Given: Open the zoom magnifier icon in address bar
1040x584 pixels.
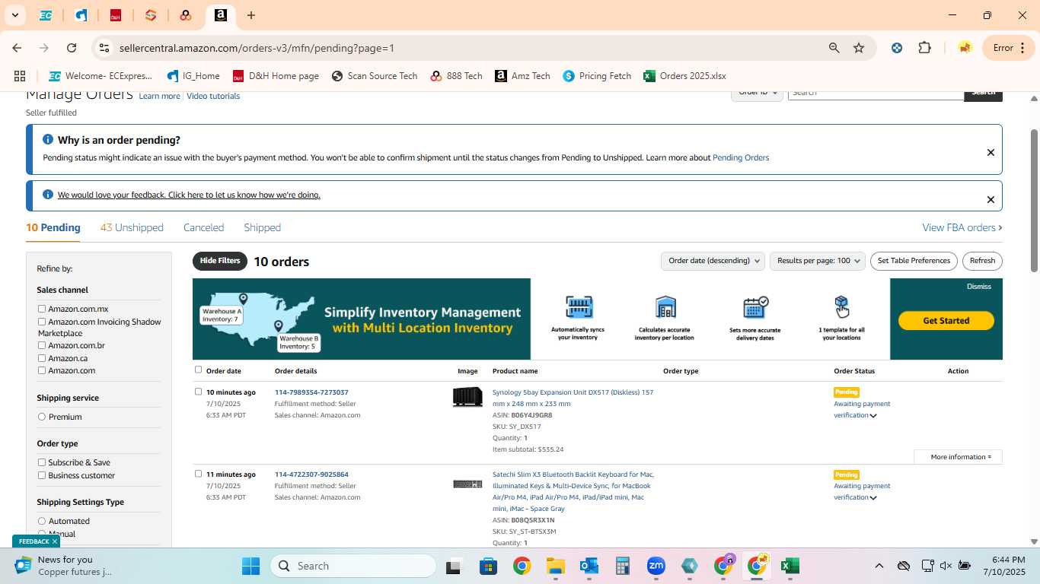Looking at the screenshot, I should 834,48.
